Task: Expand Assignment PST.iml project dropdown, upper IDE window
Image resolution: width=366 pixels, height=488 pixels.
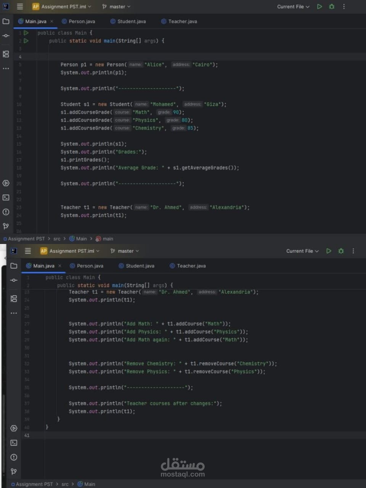Action: pyautogui.click(x=62, y=6)
